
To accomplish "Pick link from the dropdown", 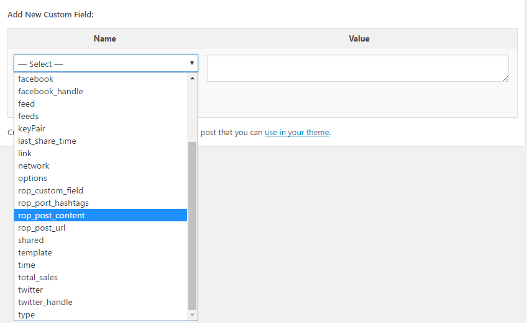I will 25,153.
